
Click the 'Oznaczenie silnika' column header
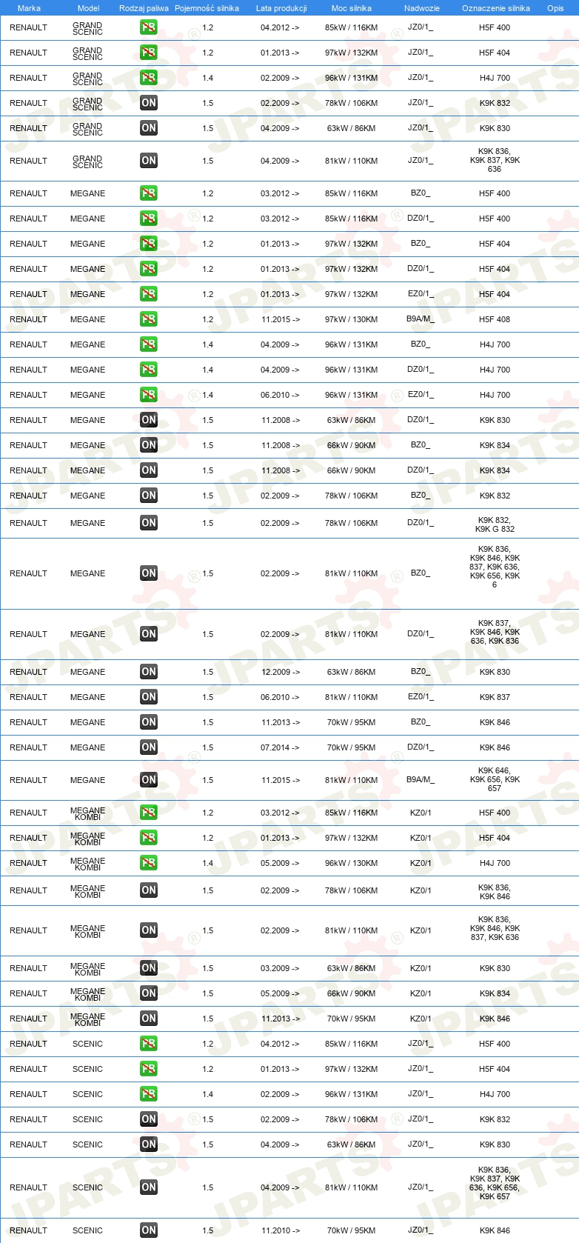coord(496,8)
